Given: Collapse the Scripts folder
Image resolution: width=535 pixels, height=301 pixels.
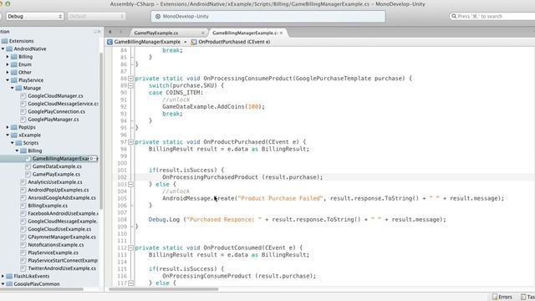Looking at the screenshot, I should pyautogui.click(x=13, y=143).
